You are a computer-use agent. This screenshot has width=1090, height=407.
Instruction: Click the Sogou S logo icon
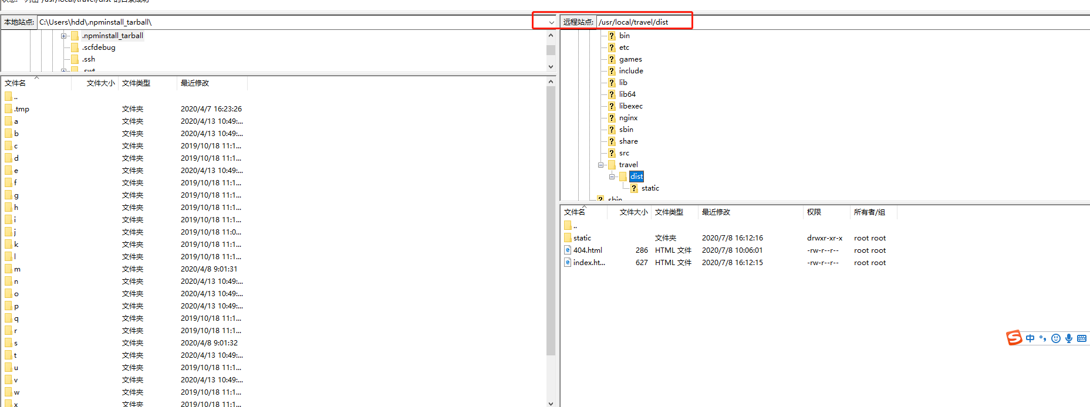1014,338
